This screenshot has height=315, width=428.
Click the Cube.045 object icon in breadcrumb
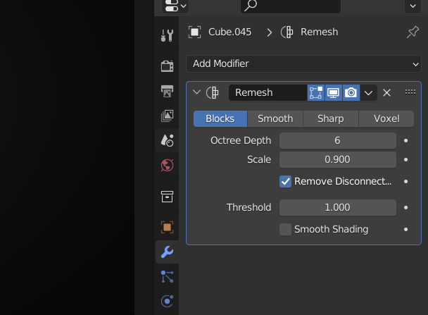pyautogui.click(x=194, y=32)
